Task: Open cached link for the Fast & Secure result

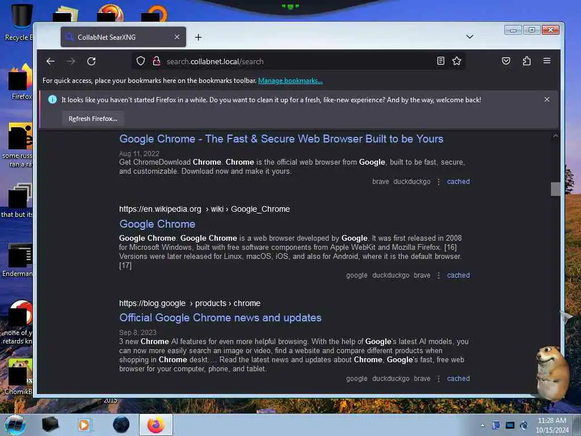Action: pyautogui.click(x=458, y=181)
